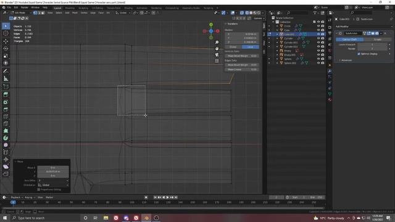Screen dimensions: 395x222
Task: Select the Shear tool
Action: pos(6,166)
